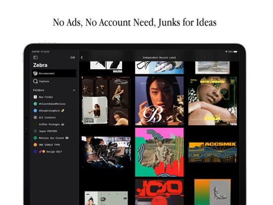Image resolution: width=273 pixels, height=205 pixels.
Task: Open the ONE SINGLE TYPO folder
Action: coord(54,145)
